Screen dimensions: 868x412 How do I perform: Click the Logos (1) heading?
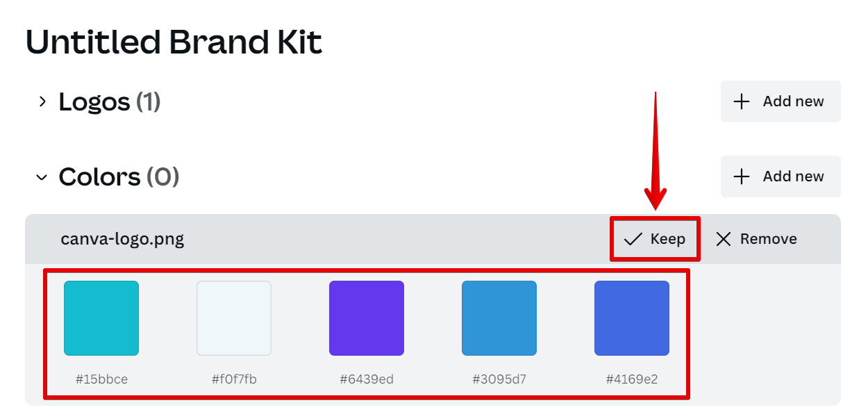click(110, 102)
